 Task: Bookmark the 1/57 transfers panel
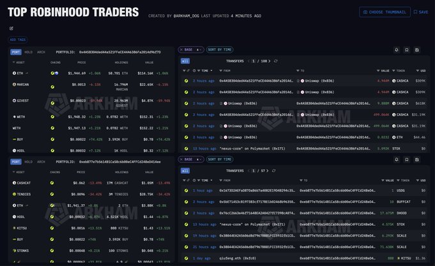click(x=407, y=159)
